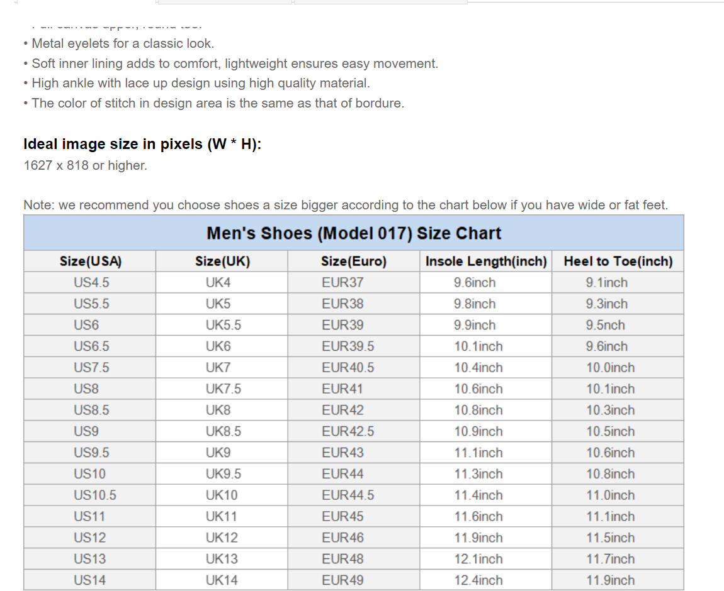Click the US4.5 size cell

91,283
